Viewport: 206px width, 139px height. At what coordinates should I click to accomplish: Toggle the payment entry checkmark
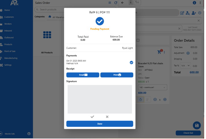[x=131, y=62]
